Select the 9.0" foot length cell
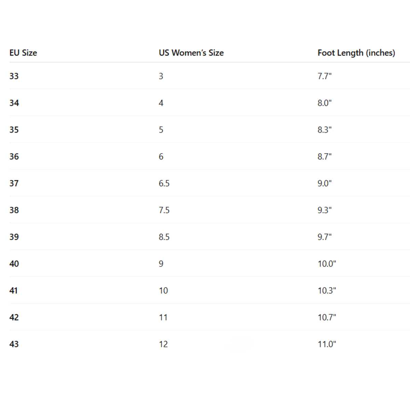Image resolution: width=410 pixels, height=410 pixels. [324, 183]
